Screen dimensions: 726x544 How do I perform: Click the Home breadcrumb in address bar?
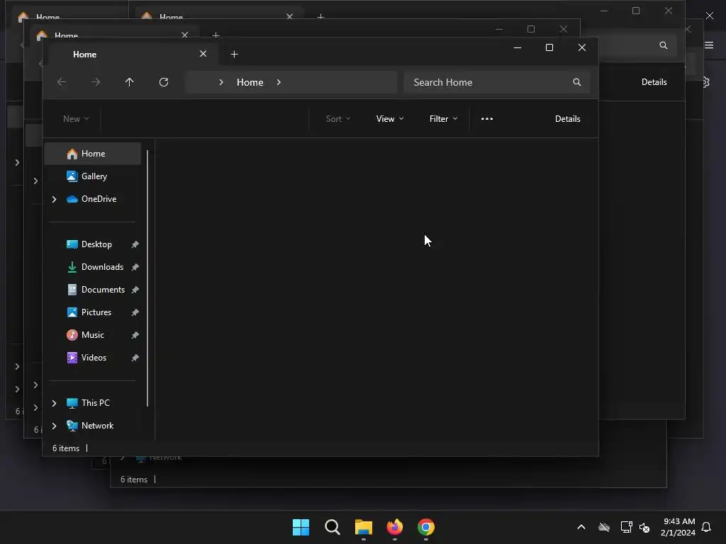pos(250,82)
